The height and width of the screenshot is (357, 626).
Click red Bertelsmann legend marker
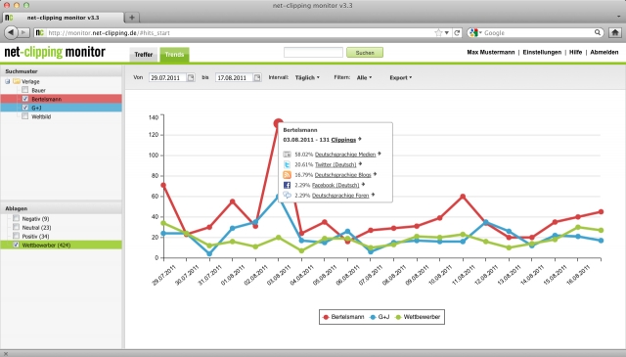tap(326, 317)
